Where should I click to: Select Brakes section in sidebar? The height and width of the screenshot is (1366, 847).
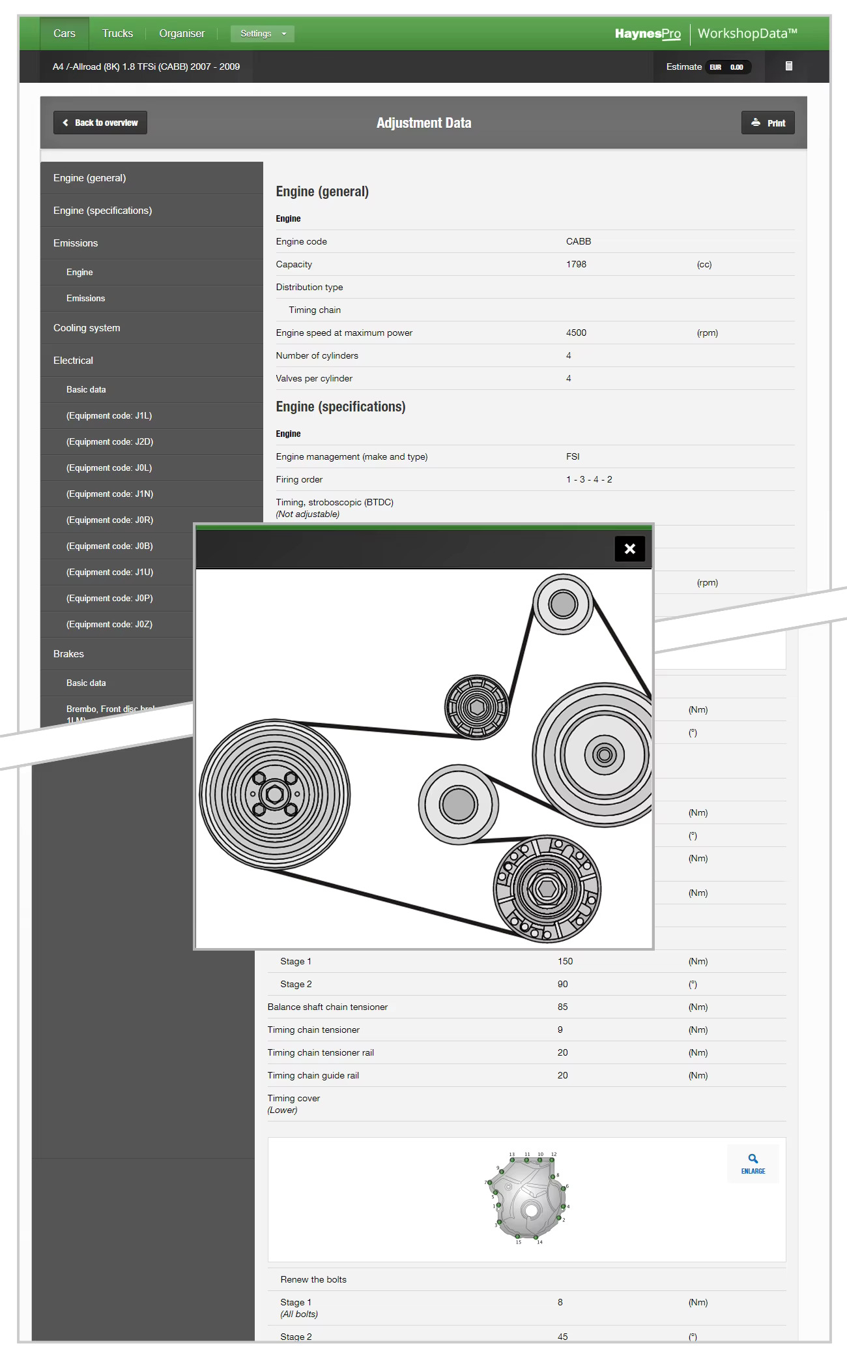tap(117, 654)
